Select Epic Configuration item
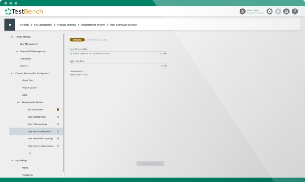305x182 pixels. (x=36, y=117)
